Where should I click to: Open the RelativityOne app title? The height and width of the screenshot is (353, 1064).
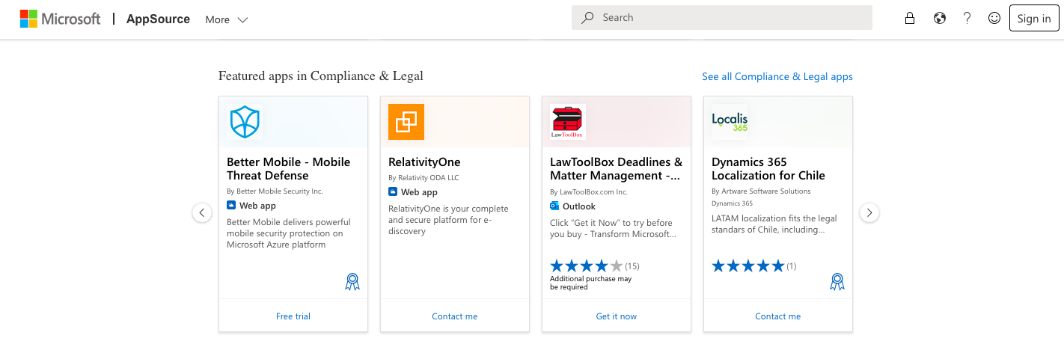(x=424, y=162)
